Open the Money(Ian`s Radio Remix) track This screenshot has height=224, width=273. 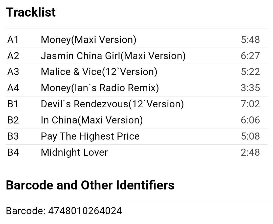tap(100, 88)
